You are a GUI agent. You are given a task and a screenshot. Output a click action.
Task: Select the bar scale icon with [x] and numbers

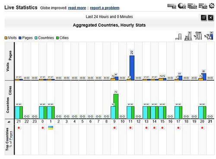[x=188, y=36]
